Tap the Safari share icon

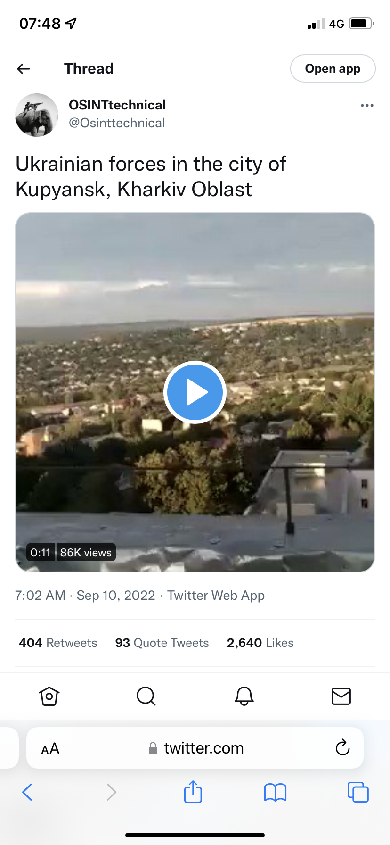click(x=193, y=792)
